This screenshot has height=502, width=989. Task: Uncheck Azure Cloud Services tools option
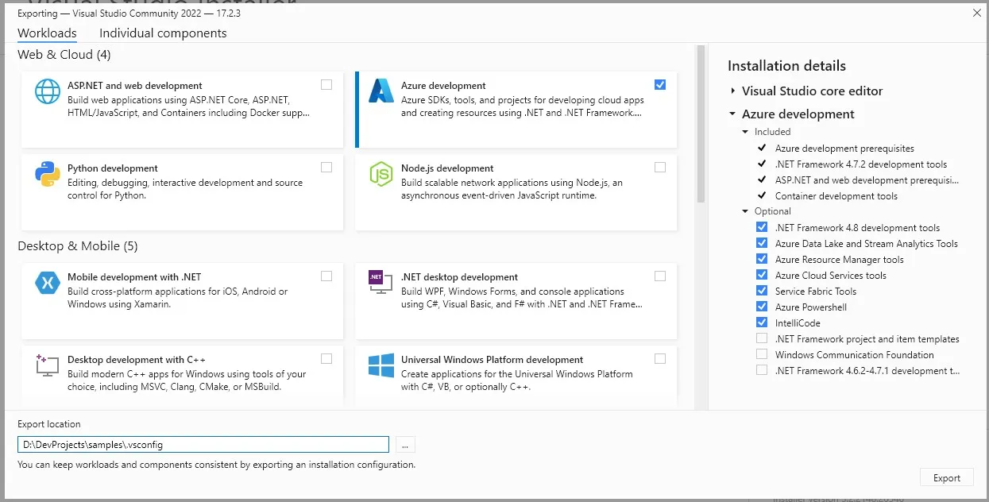coord(762,276)
